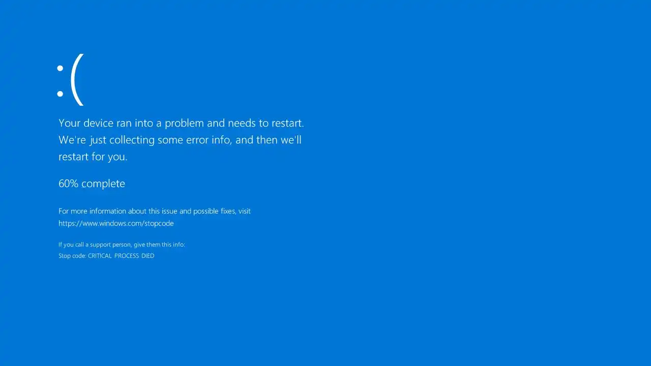Screen dimensions: 651x366
Task: Click the "60%" progress number
Action: coord(68,184)
